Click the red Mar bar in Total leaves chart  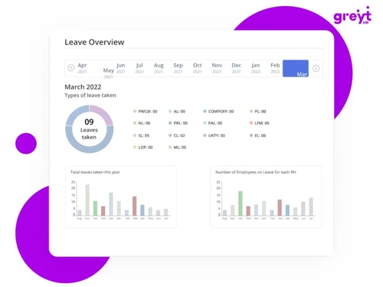click(135, 206)
